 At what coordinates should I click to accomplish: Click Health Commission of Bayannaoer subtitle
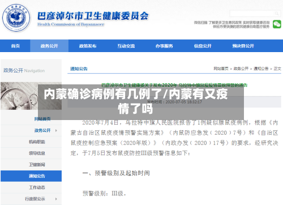point(71,24)
